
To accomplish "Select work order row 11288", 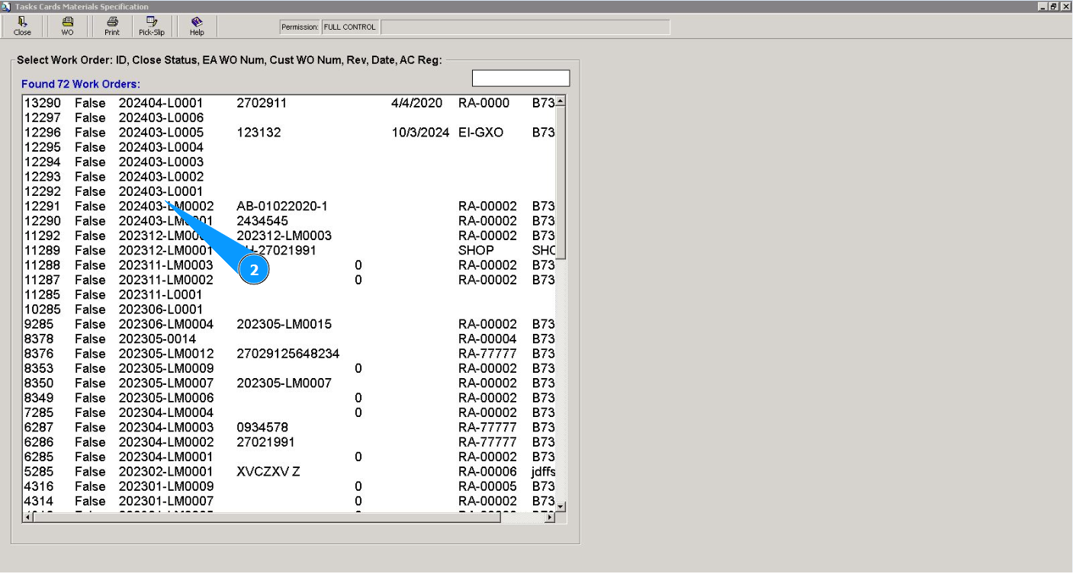I will 289,265.
